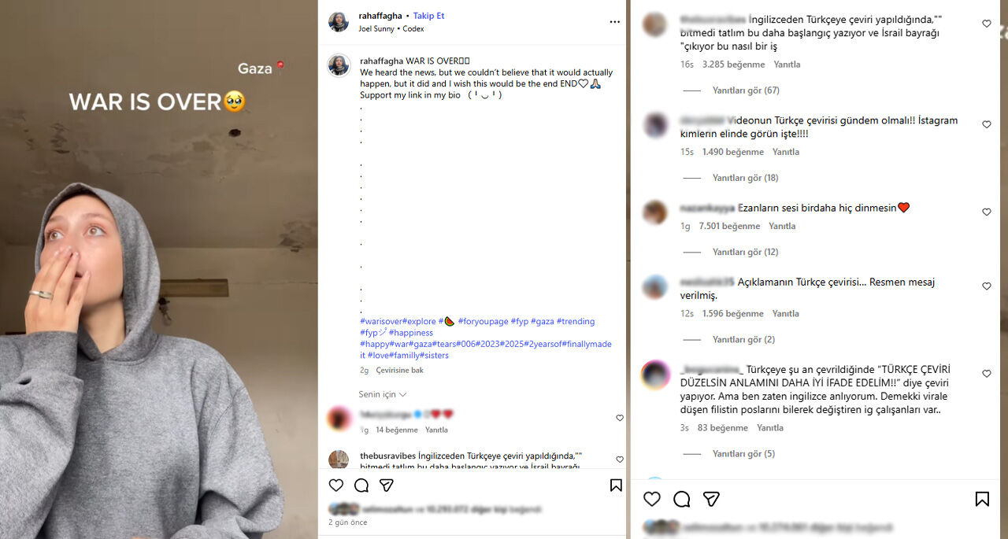Save the post with the bookmark icon in the middle panel
1008x539 pixels.
(x=616, y=485)
